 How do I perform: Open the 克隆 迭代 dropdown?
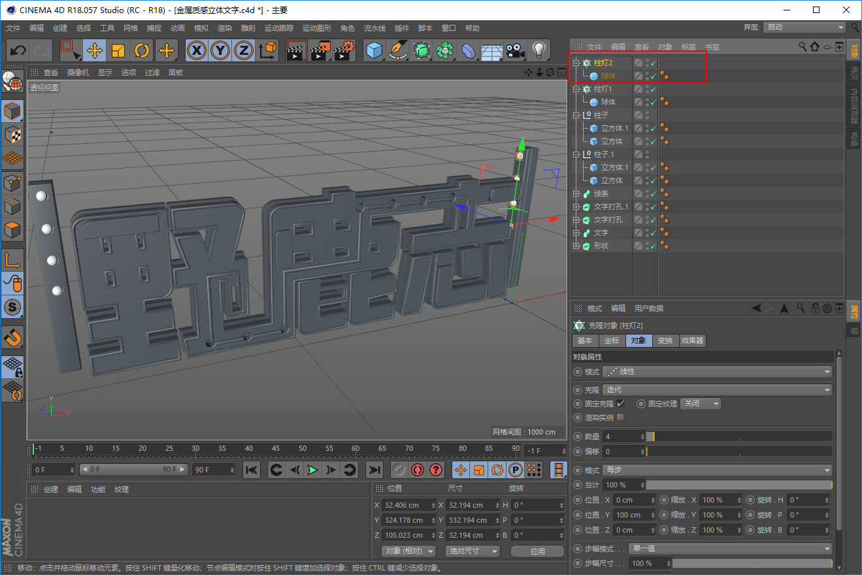(x=718, y=390)
